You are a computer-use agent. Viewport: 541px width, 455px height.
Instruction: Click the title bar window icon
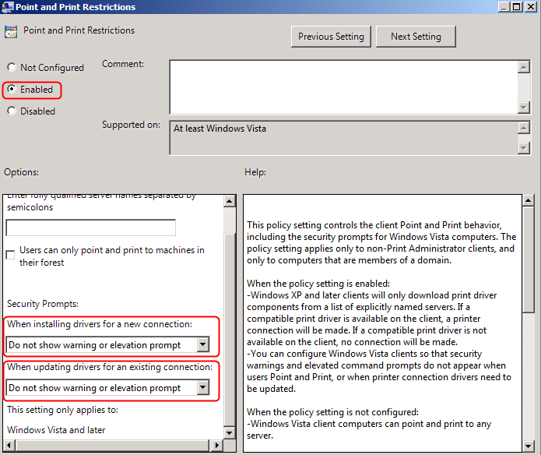pyautogui.click(x=7, y=7)
